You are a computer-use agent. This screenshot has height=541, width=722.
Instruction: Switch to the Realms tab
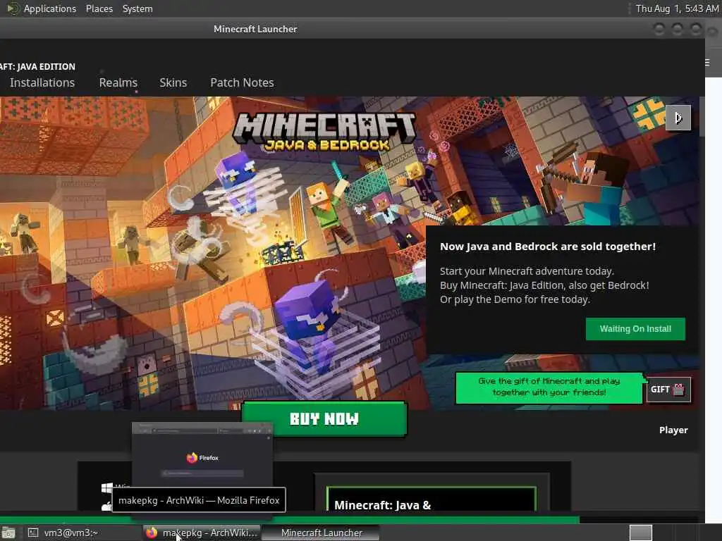coord(118,82)
